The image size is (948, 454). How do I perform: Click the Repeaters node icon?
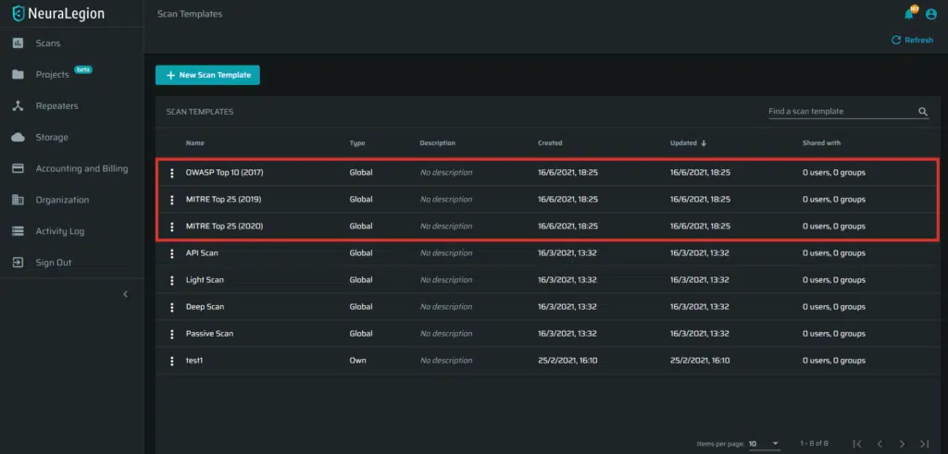point(19,105)
